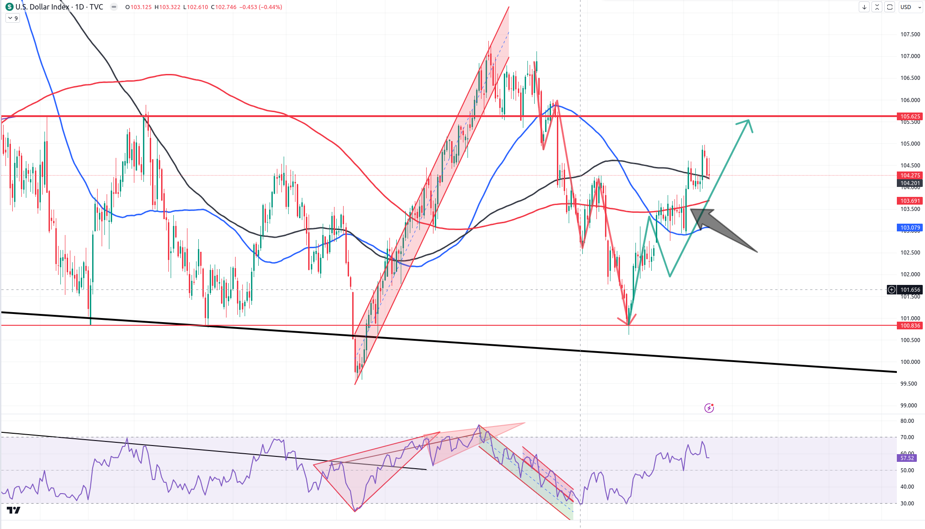
Task: Click the down arrow move-pane button
Action: (x=864, y=7)
